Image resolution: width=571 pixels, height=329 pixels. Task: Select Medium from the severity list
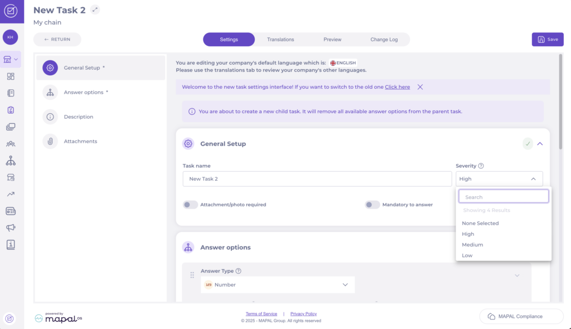(472, 245)
